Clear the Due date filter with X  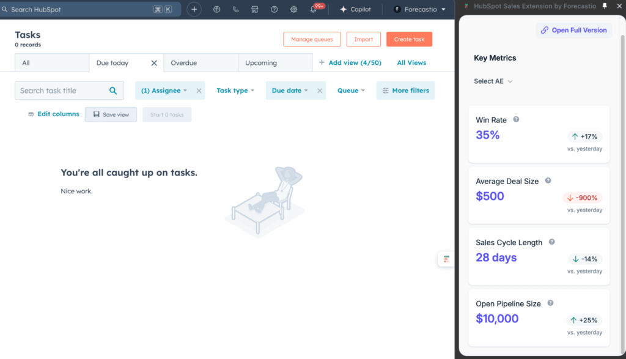click(320, 91)
